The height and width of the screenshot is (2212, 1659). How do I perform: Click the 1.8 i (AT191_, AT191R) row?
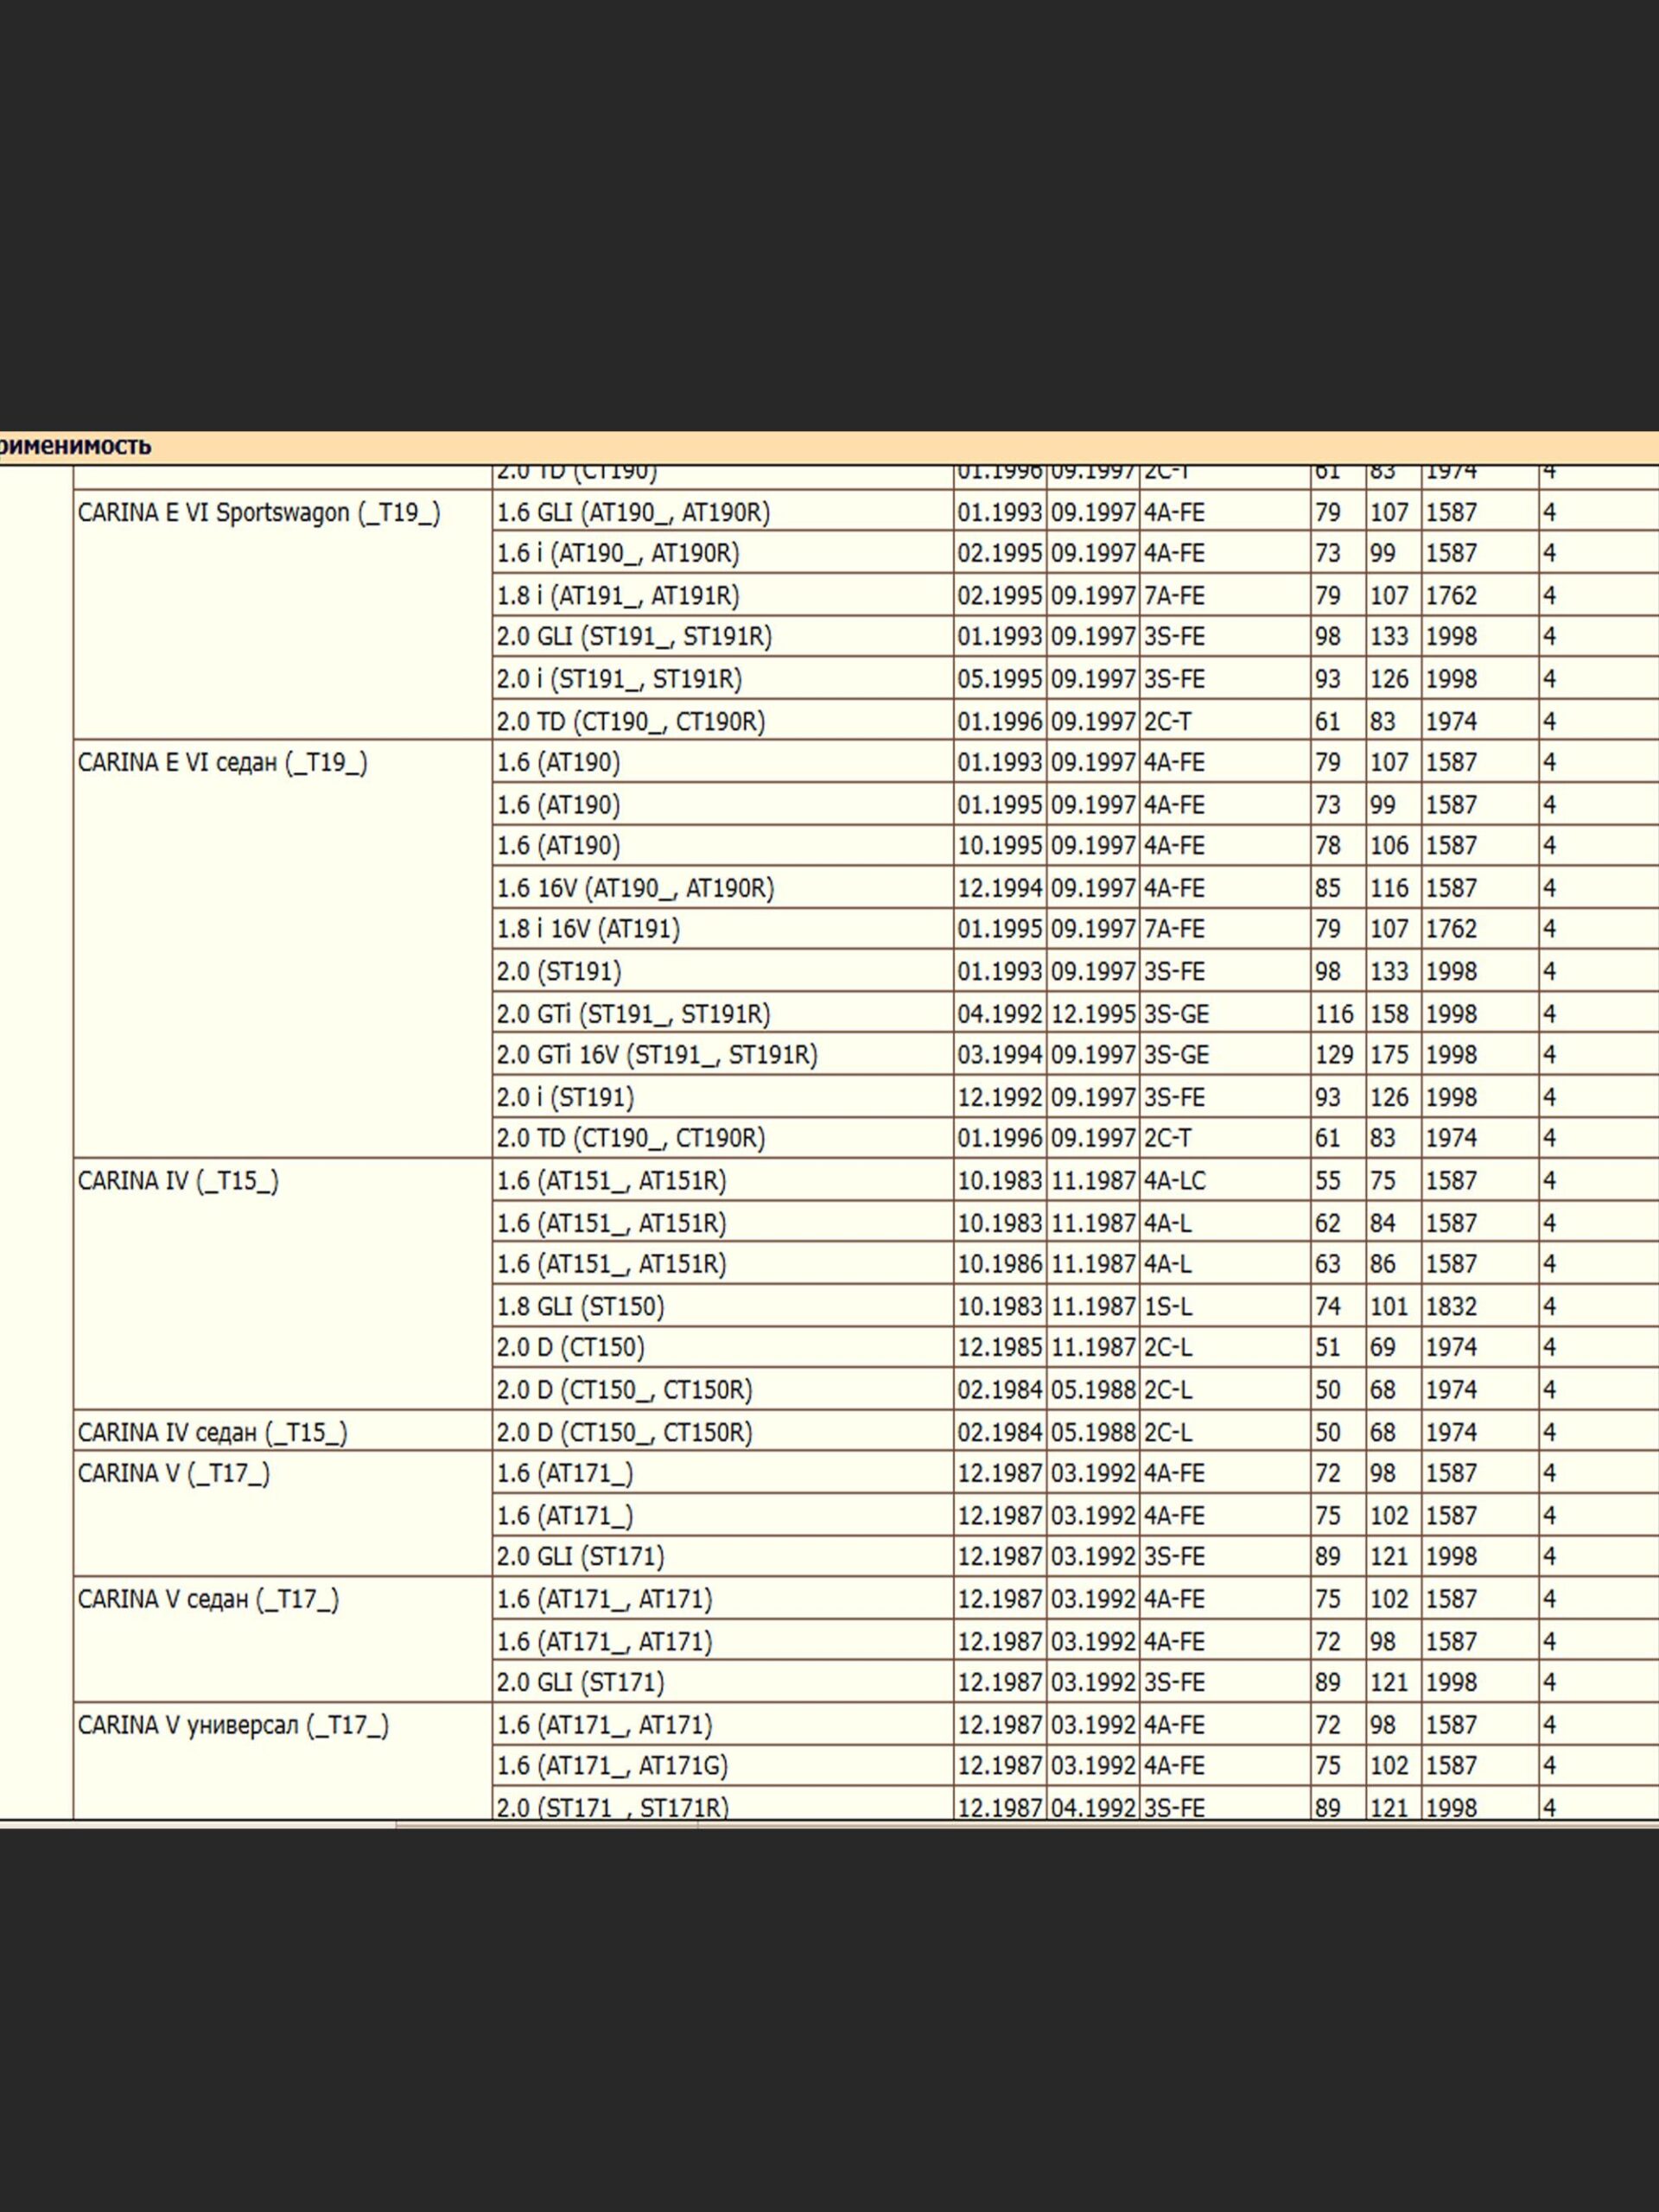coord(618,596)
